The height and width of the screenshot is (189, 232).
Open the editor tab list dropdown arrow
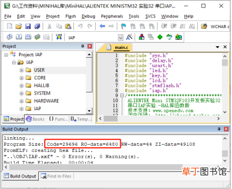tap(217, 47)
